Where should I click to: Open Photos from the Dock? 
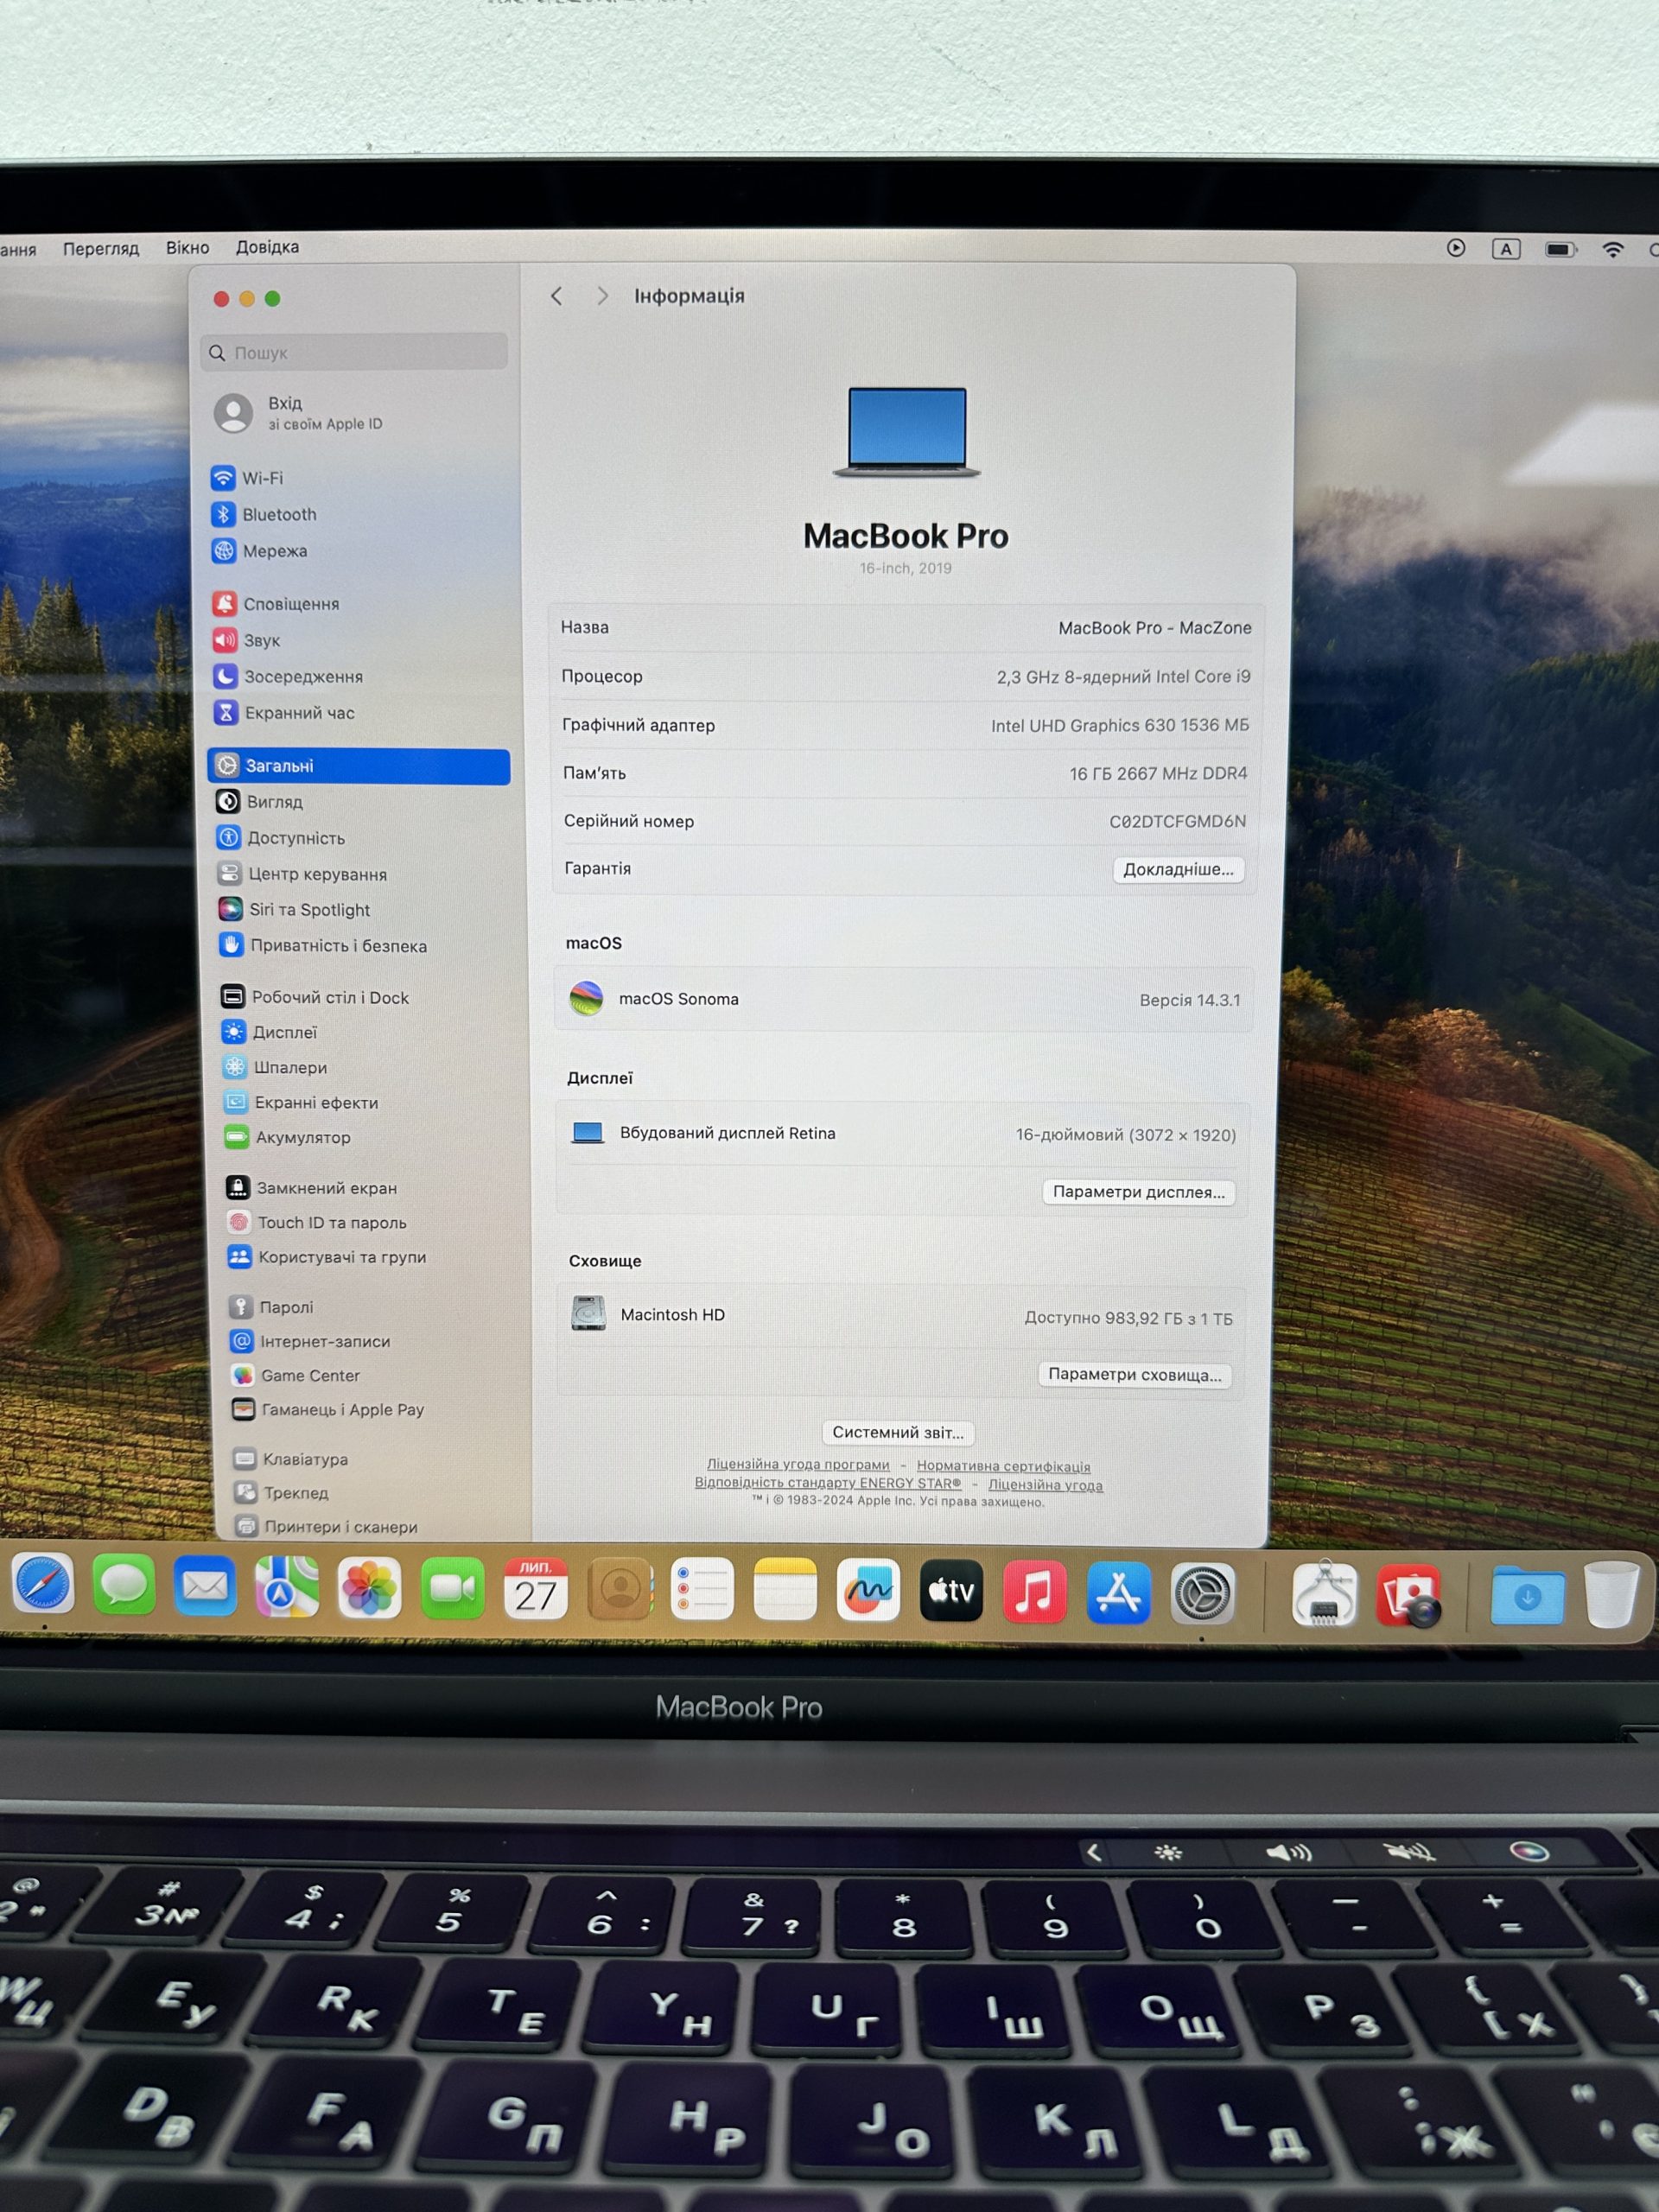(369, 1588)
